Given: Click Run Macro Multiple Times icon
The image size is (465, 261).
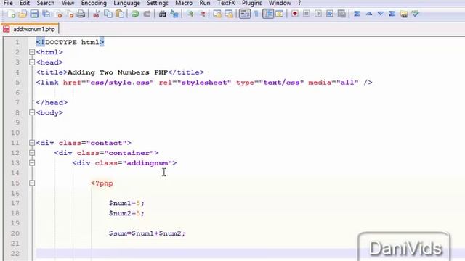Looking at the screenshot, I should [x=329, y=14].
